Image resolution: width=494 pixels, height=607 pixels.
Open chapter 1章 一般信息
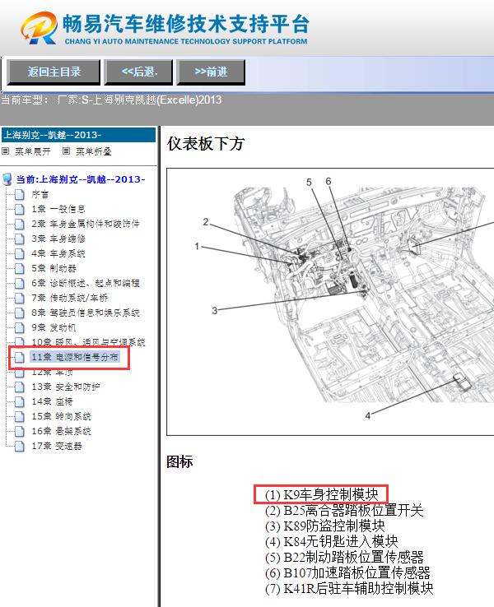pos(58,209)
